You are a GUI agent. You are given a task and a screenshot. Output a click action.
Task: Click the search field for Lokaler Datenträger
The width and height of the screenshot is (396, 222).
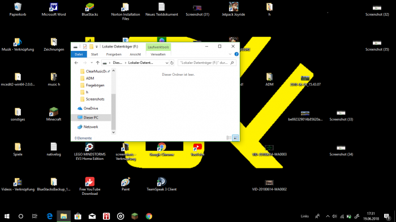tap(207, 63)
